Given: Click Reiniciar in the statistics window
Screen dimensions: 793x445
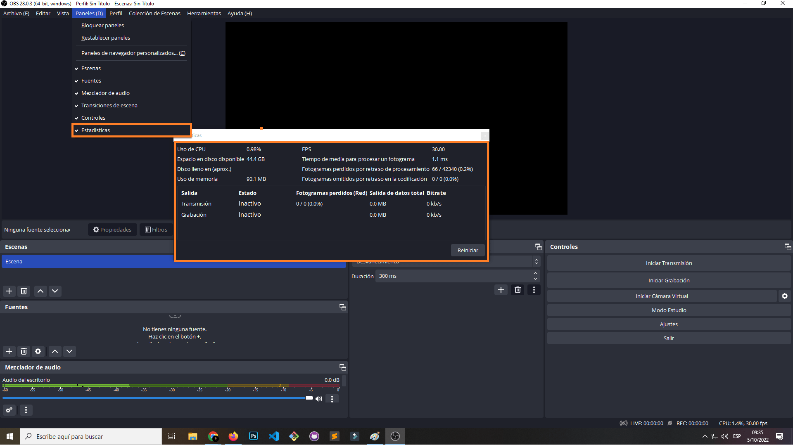Looking at the screenshot, I should pyautogui.click(x=468, y=250).
